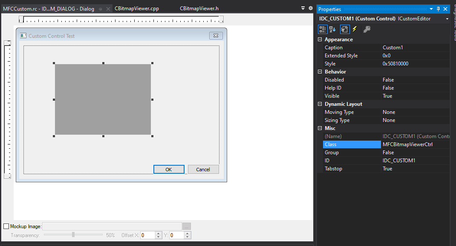Select the Moving Type property
This screenshot has height=246, width=456.
tap(386, 112)
